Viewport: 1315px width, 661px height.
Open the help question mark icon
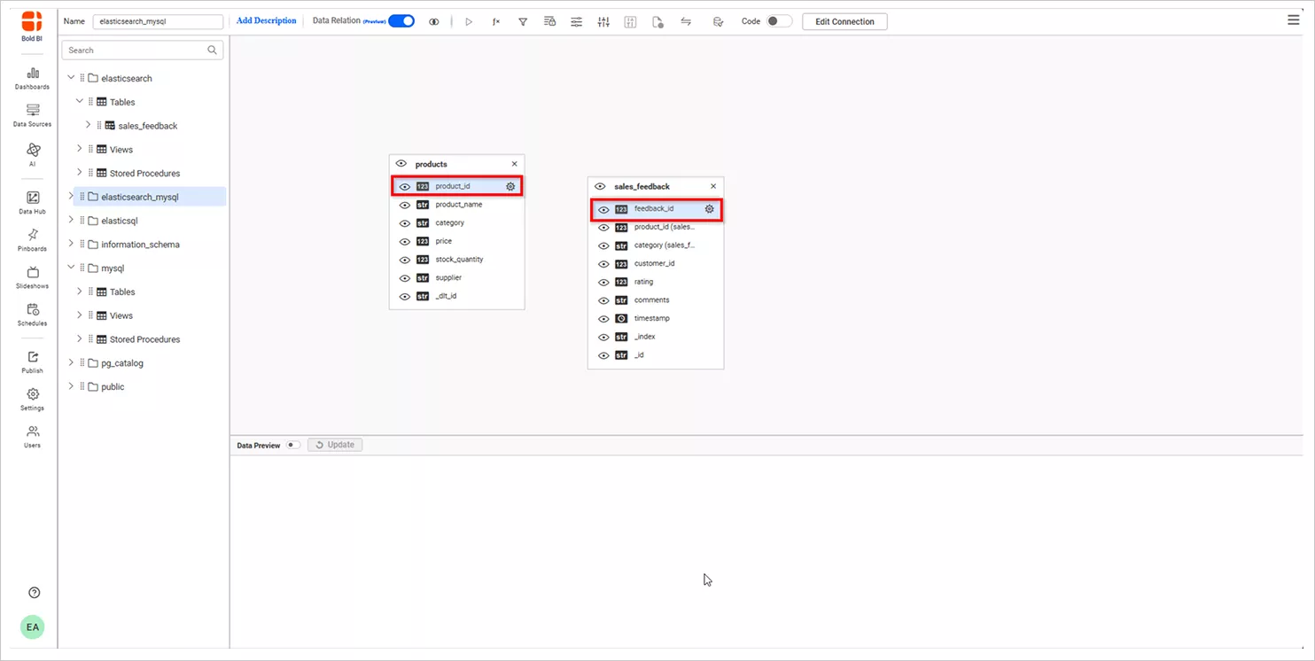pyautogui.click(x=35, y=593)
